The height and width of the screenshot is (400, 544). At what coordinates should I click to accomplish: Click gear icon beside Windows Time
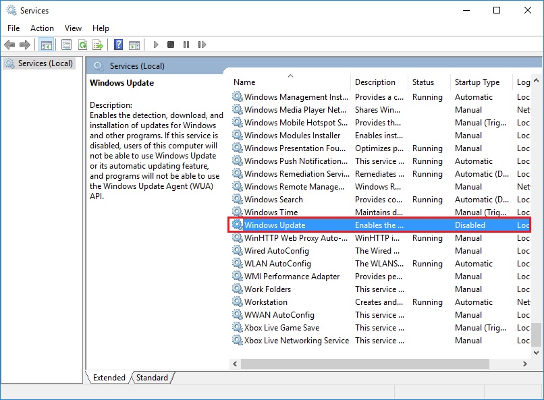pos(238,212)
